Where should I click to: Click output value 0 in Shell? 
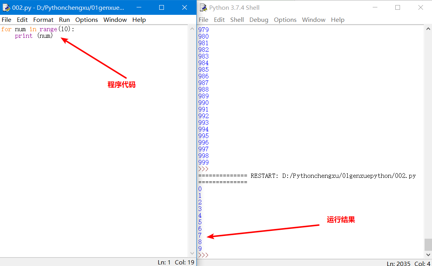pyautogui.click(x=200, y=189)
